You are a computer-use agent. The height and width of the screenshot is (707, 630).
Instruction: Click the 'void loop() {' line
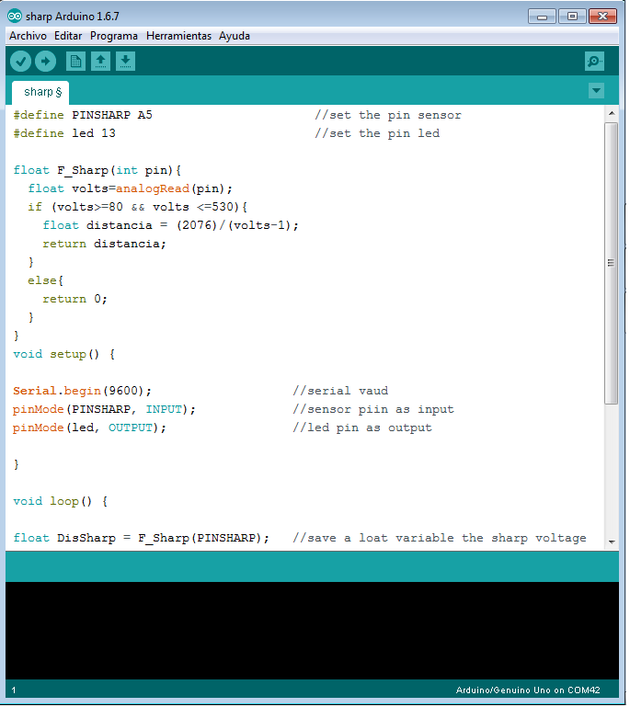click(x=61, y=501)
